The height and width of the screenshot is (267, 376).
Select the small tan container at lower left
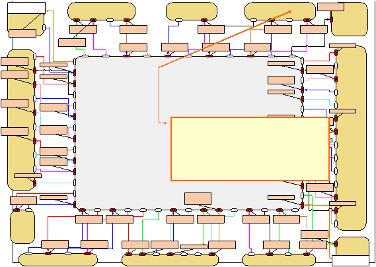pyautogui.click(x=22, y=227)
